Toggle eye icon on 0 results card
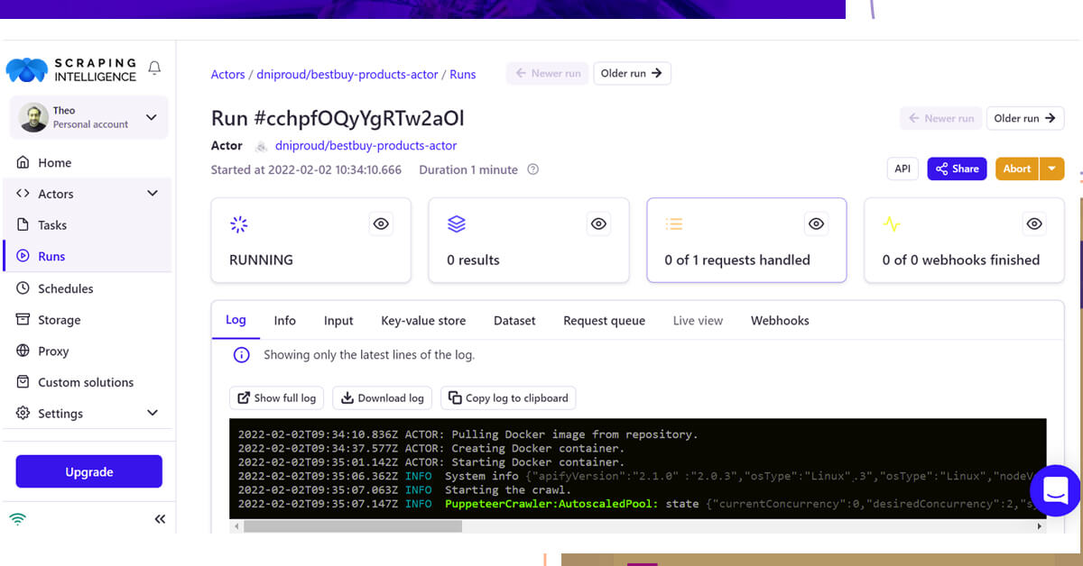This screenshot has width=1083, height=566. pos(598,224)
